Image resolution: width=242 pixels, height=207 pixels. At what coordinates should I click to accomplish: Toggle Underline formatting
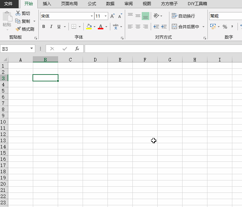59,27
